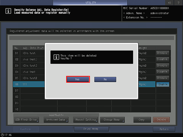Viewport: 183px width, 137px height.
Task: Select the UTILITY tab at top
Action: click(x=90, y=2)
